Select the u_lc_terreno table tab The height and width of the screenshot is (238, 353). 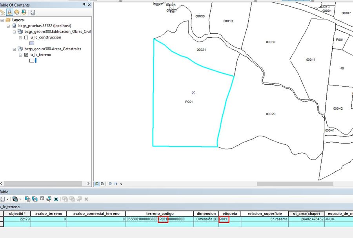(10, 207)
